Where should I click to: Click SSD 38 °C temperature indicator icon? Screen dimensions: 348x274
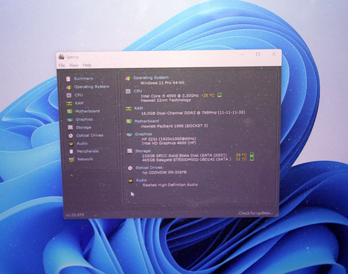251,154
